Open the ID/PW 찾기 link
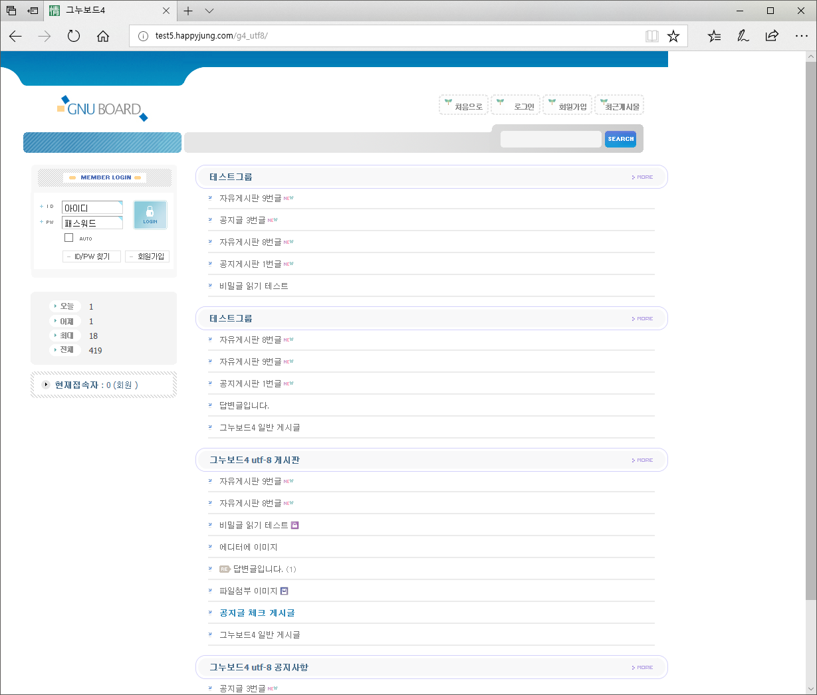Image resolution: width=817 pixels, height=695 pixels. 92,256
